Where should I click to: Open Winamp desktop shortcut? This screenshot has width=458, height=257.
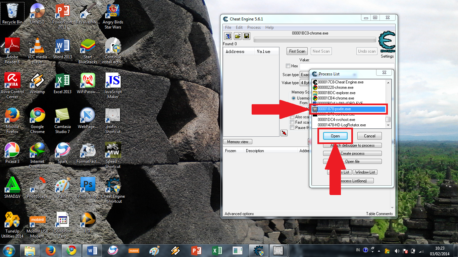pos(38,83)
